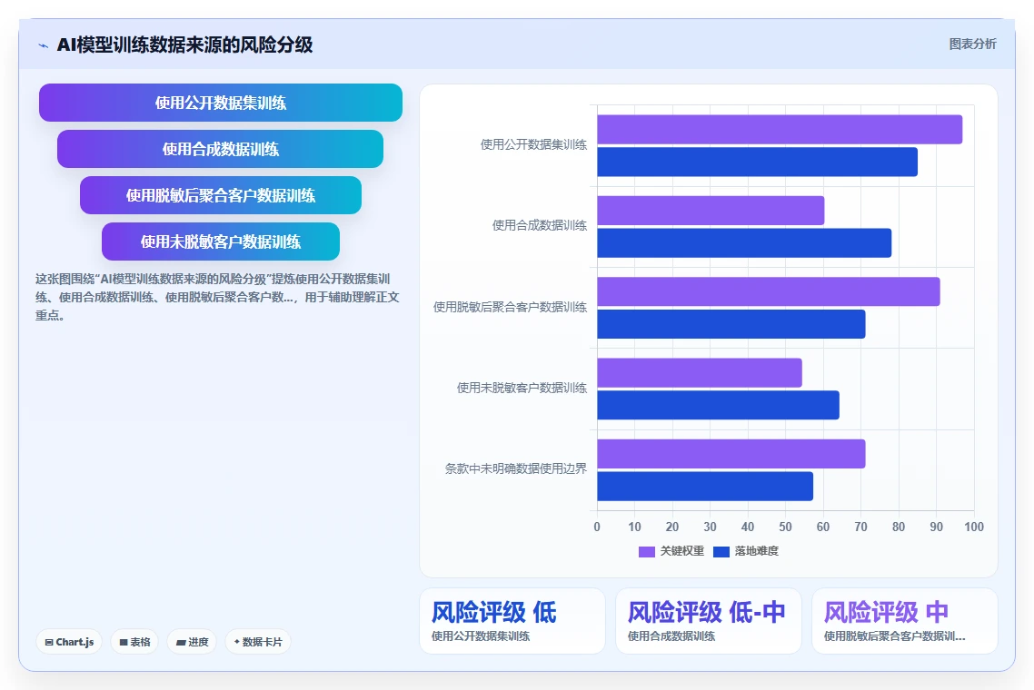Open the 风险评级 低-中 data card
The width and height of the screenshot is (1034, 690).
coord(708,621)
